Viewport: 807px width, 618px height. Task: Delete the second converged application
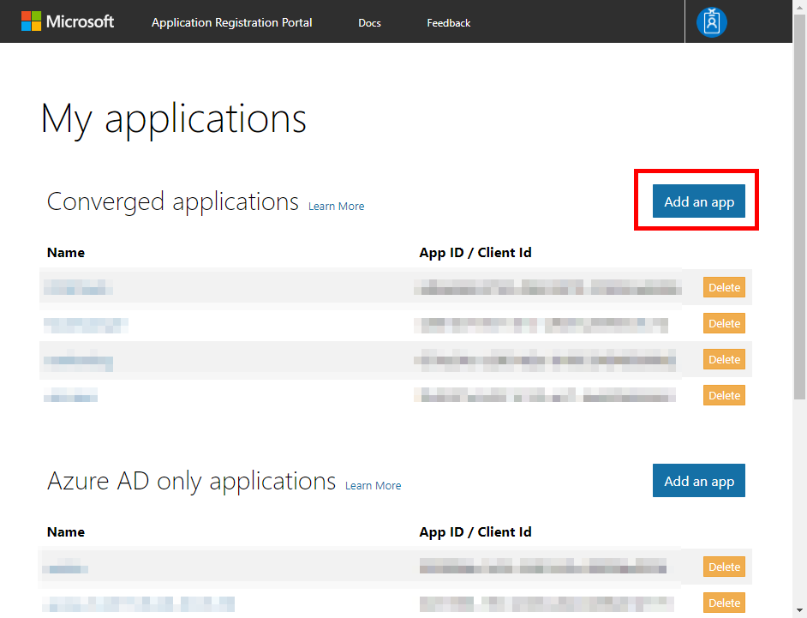click(x=724, y=323)
